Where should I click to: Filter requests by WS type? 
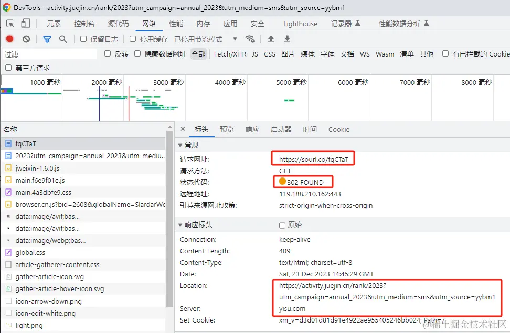click(365, 54)
